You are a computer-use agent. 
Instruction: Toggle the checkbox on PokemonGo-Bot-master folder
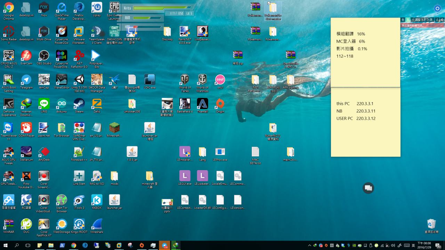269,3
